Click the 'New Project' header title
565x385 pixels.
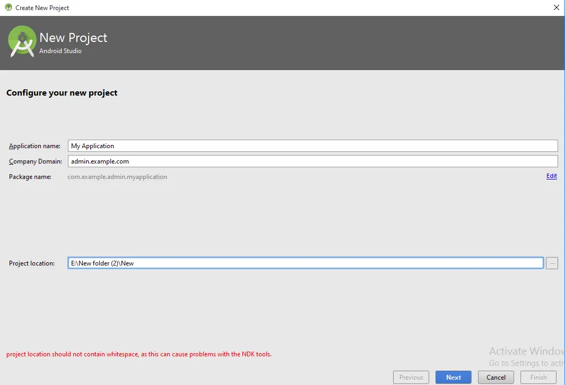[x=73, y=38]
